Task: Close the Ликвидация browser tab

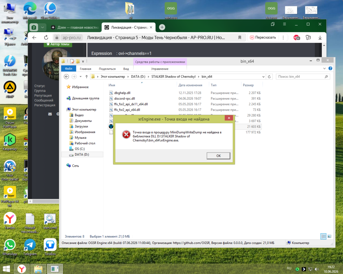Action: [x=151, y=27]
